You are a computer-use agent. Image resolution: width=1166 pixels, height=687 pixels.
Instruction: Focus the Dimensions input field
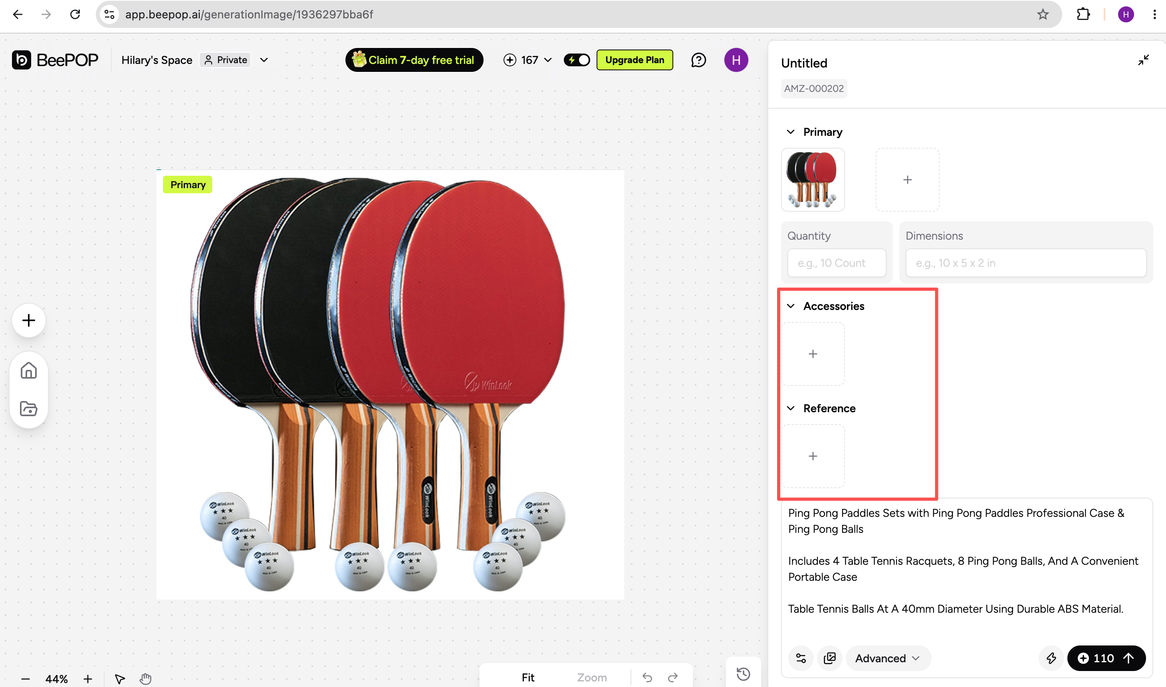click(1026, 263)
